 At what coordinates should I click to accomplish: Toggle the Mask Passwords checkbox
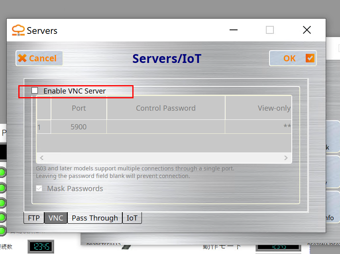pyautogui.click(x=39, y=188)
